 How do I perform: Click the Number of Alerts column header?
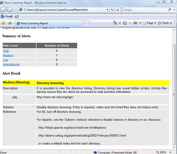coord(57,46)
